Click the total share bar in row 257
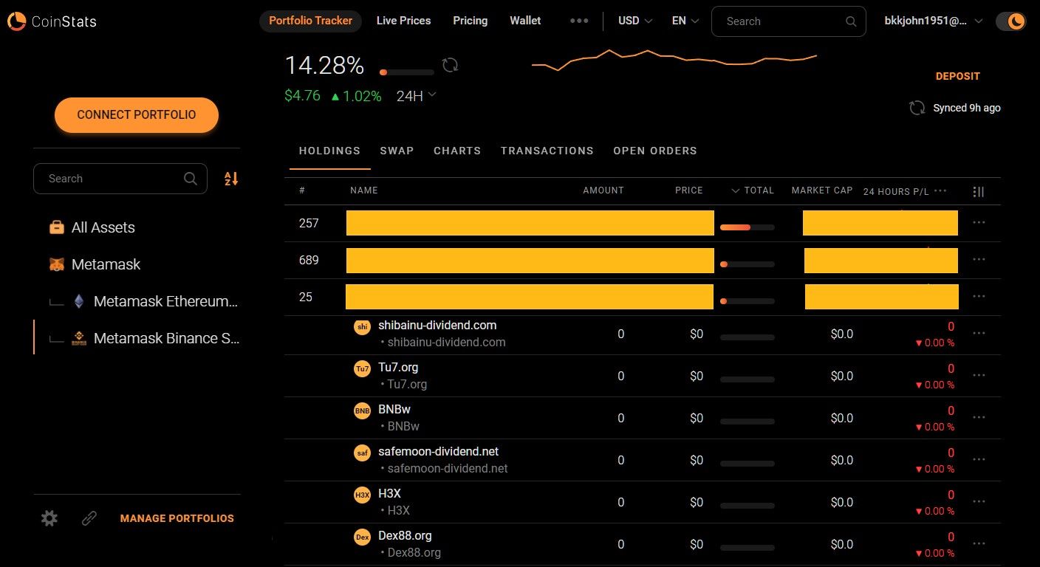The width and height of the screenshot is (1040, 567). 747,227
